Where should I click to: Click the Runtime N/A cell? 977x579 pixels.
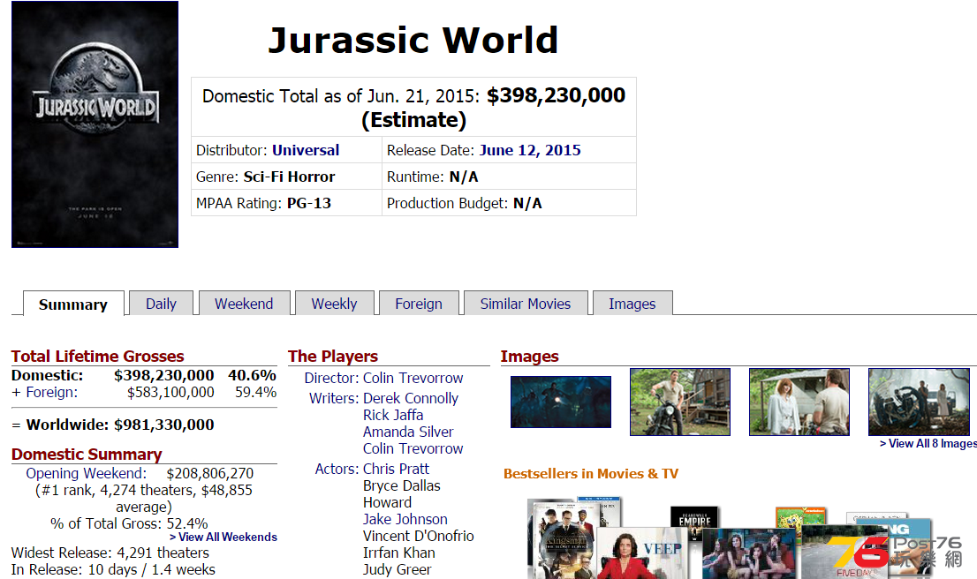pos(509,177)
